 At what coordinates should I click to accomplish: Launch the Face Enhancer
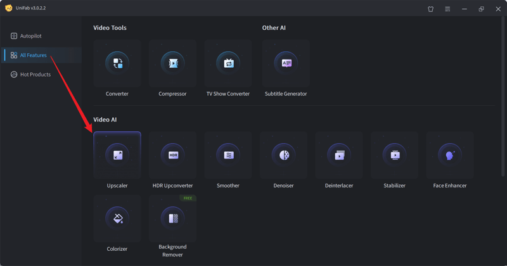coord(450,155)
